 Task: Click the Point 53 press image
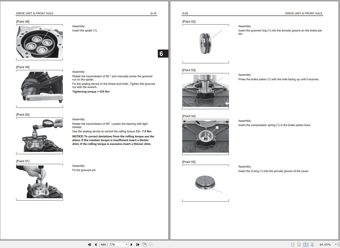pos(206,91)
